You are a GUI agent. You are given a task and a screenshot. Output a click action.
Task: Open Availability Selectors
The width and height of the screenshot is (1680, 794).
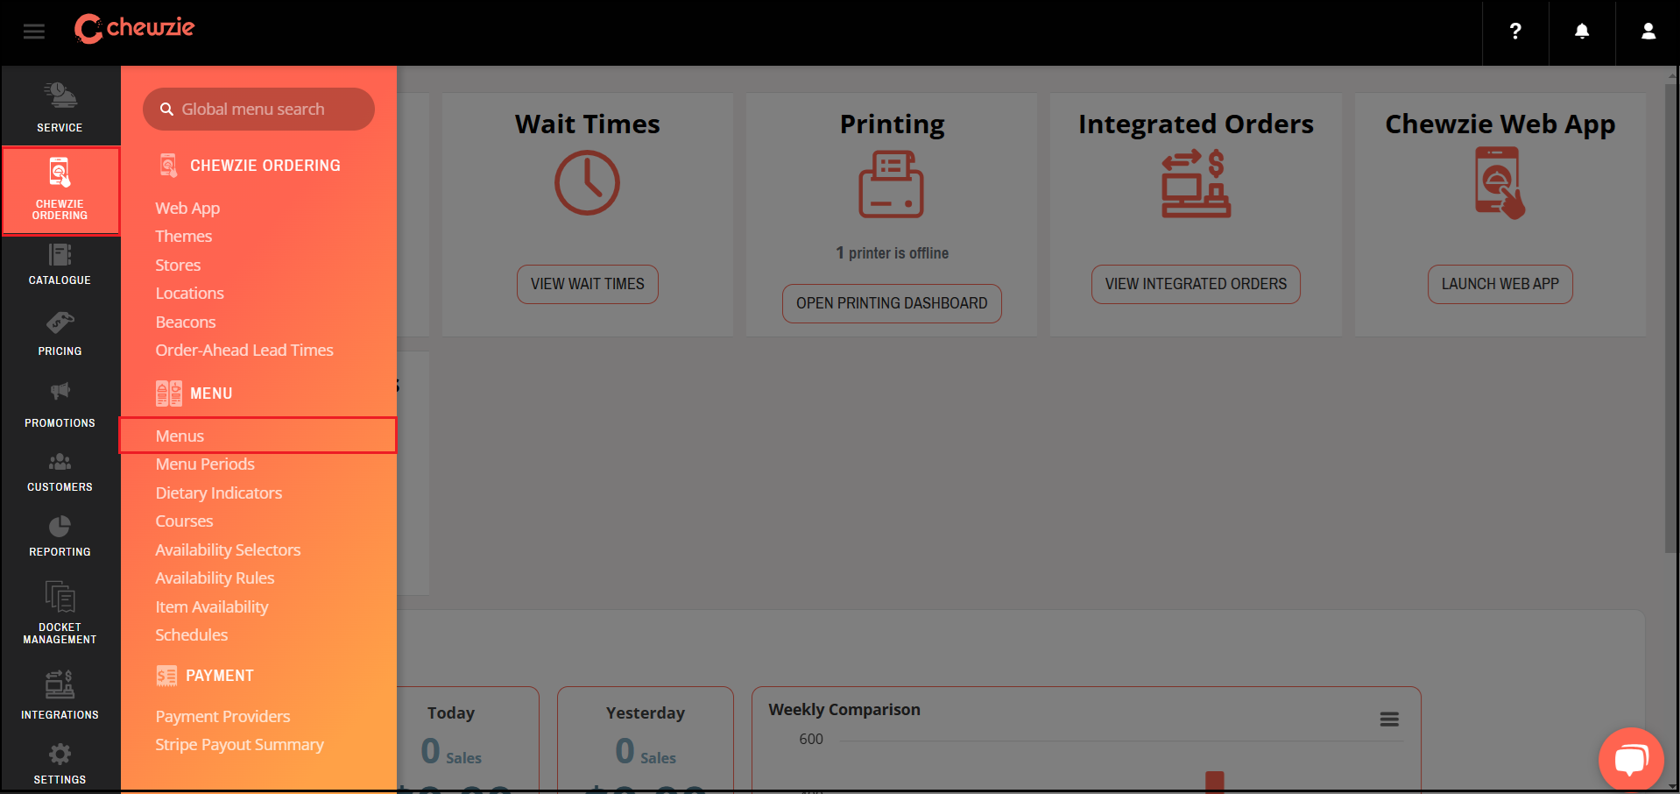228,550
